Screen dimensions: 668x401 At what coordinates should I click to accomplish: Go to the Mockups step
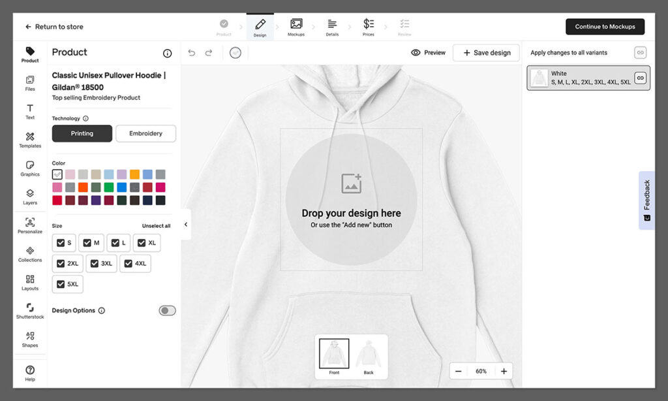point(296,27)
